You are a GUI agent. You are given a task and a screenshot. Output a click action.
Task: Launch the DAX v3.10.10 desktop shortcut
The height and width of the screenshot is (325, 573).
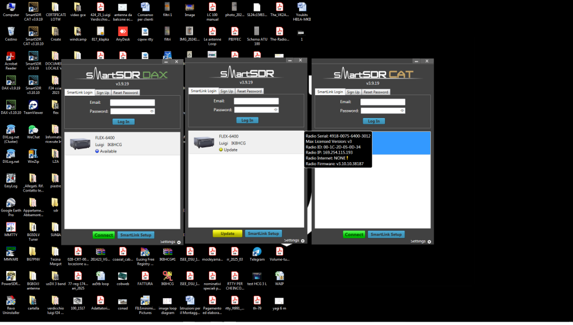click(x=11, y=107)
